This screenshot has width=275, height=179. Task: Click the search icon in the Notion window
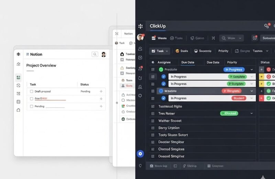coord(95,54)
